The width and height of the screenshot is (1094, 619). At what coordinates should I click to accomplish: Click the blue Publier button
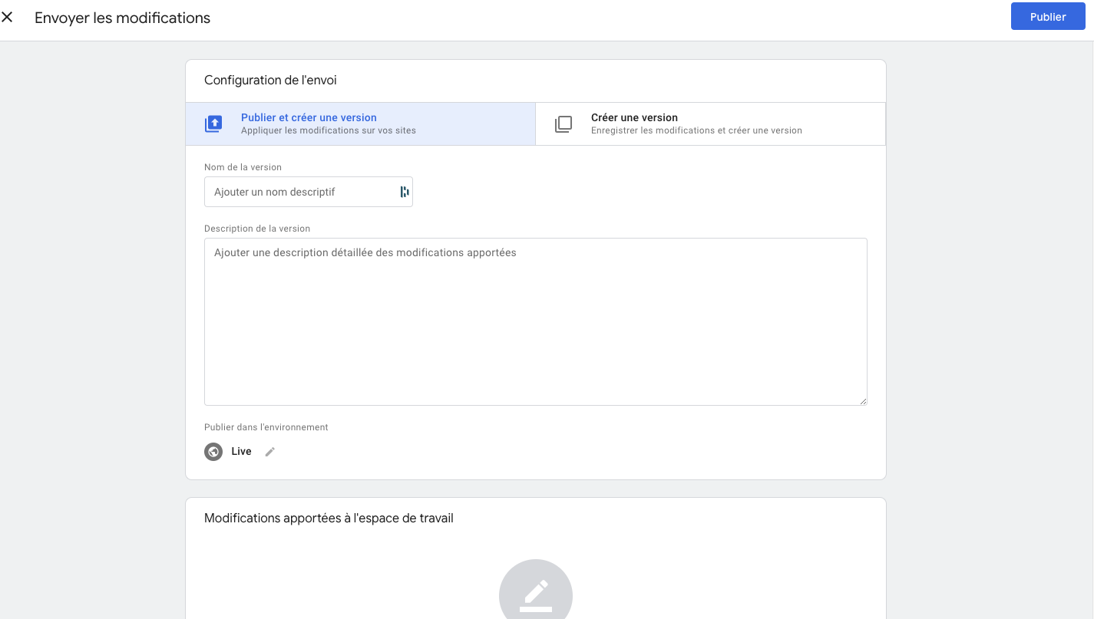coord(1047,17)
